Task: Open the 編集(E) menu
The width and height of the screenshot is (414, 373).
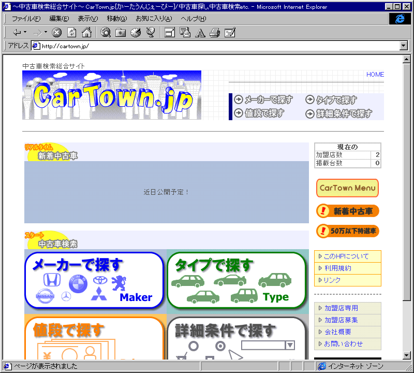Action: [x=59, y=19]
